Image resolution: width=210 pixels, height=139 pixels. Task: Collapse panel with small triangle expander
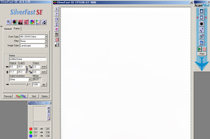2,26
